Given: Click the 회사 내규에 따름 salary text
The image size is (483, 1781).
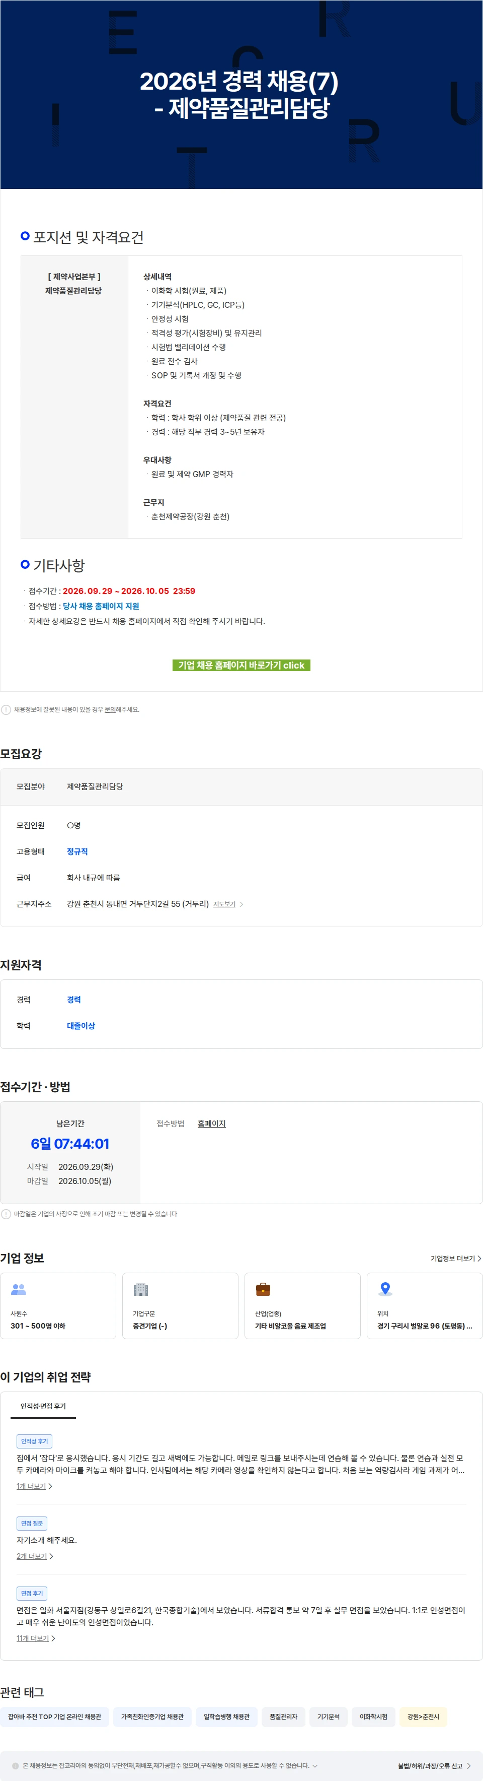Looking at the screenshot, I should pos(93,878).
